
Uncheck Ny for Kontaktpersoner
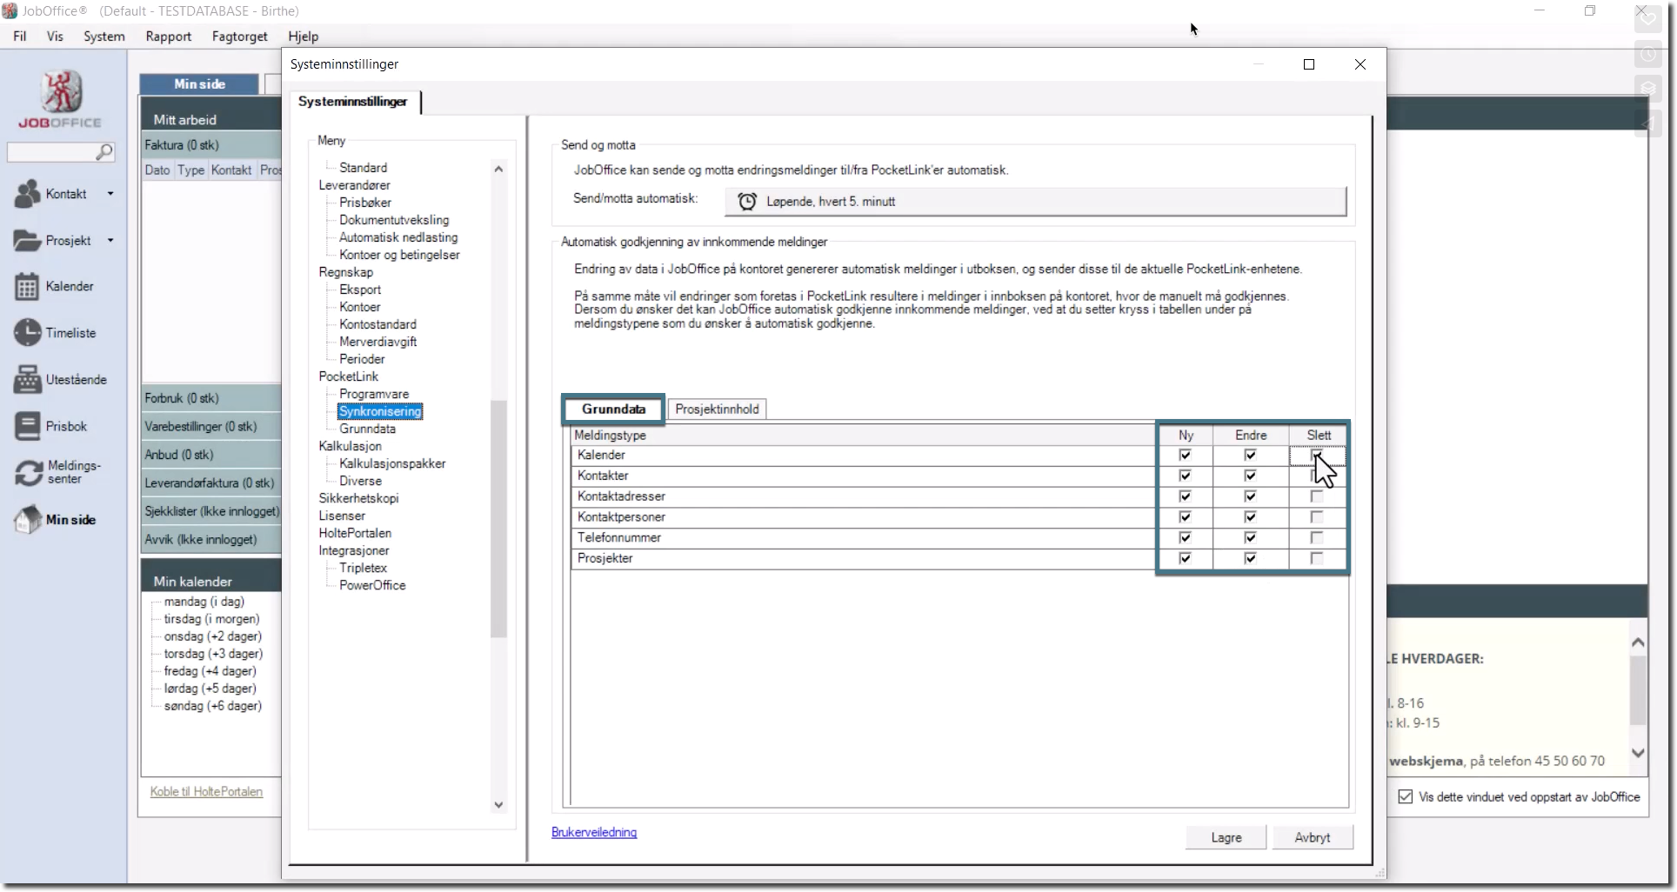[x=1185, y=517]
